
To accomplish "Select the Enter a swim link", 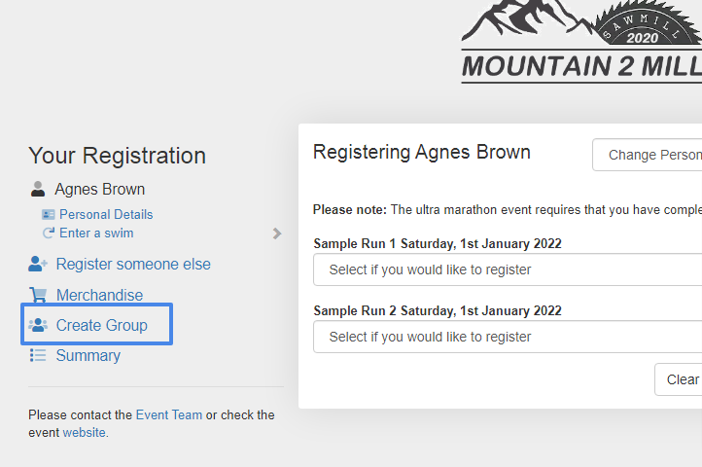I will point(96,233).
